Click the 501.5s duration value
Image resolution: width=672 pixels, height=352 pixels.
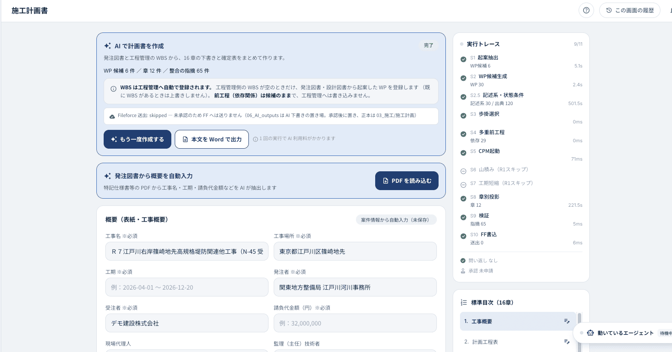575,103
